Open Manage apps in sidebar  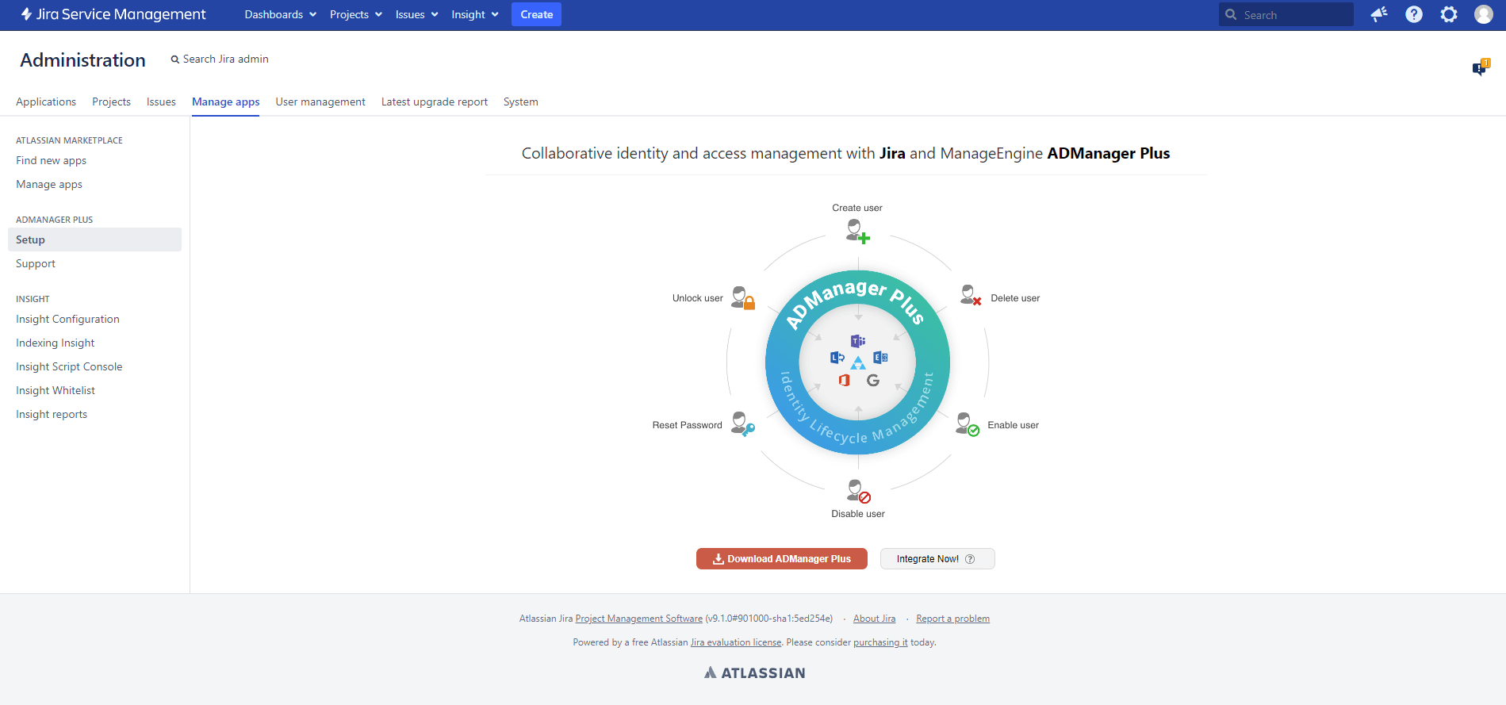tap(49, 184)
